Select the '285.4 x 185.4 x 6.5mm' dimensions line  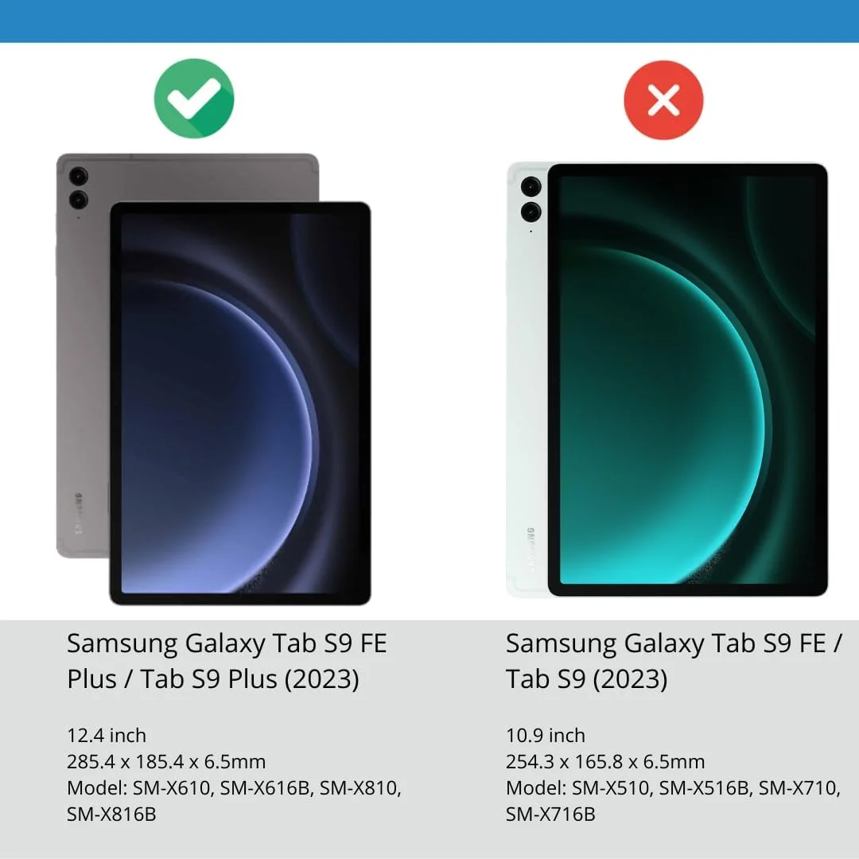coord(166,761)
